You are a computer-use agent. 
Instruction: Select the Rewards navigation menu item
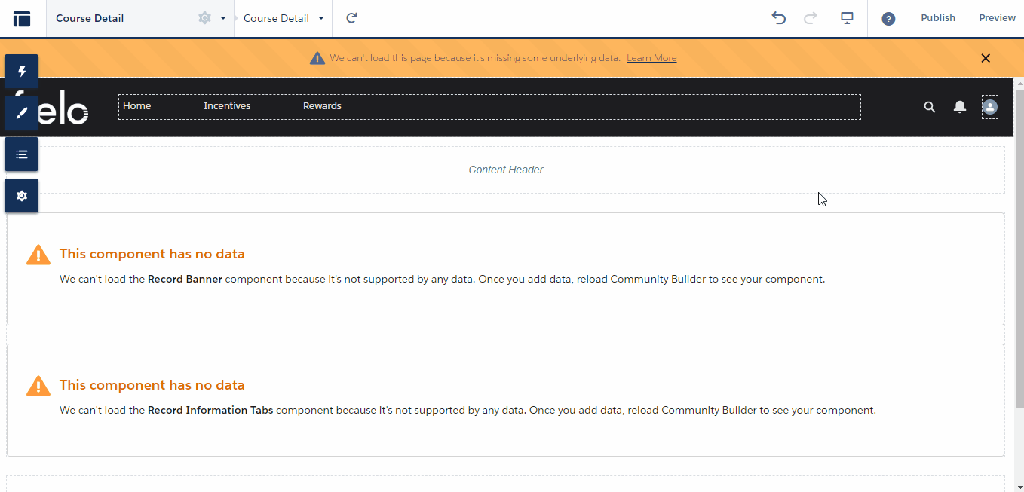(x=322, y=106)
